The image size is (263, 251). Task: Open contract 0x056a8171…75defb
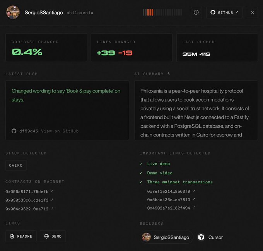click(x=27, y=191)
